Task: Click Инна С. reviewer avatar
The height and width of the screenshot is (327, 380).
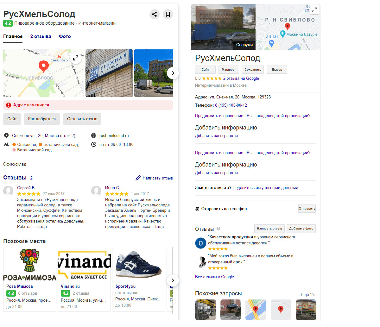Action: pyautogui.click(x=96, y=191)
